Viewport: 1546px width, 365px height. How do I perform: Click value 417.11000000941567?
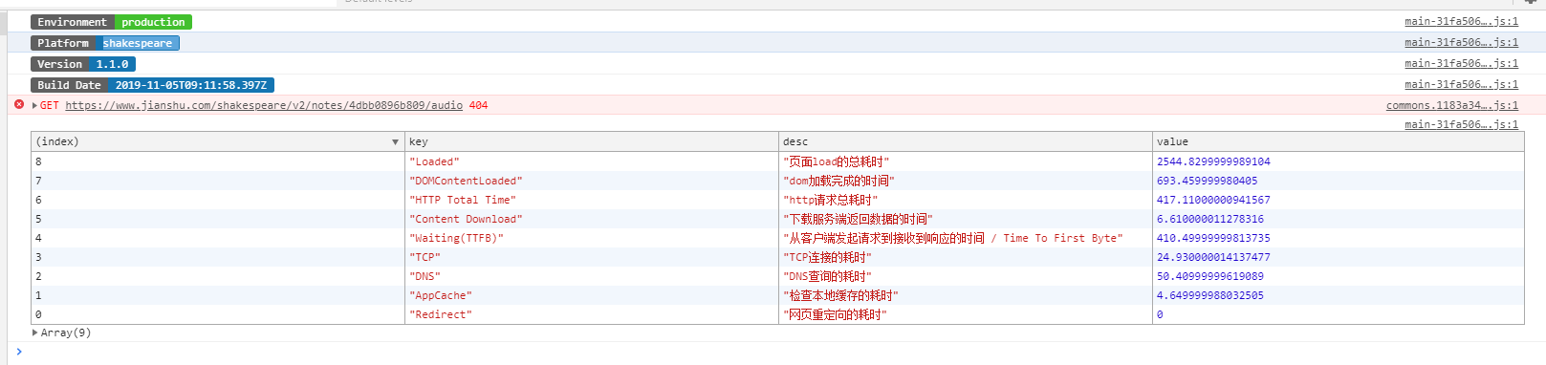click(1213, 200)
